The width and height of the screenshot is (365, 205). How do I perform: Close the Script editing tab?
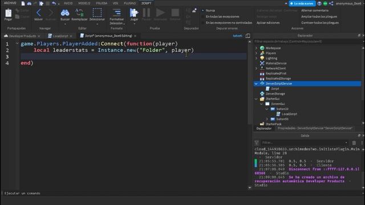click(135, 36)
